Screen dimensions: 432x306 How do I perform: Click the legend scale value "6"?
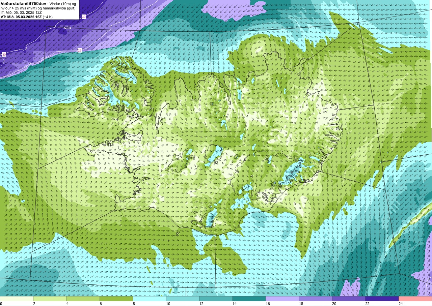coord(100,304)
